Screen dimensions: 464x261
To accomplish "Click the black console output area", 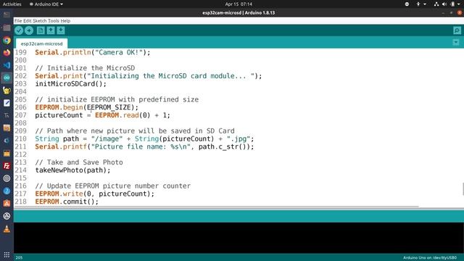I will point(239,238).
